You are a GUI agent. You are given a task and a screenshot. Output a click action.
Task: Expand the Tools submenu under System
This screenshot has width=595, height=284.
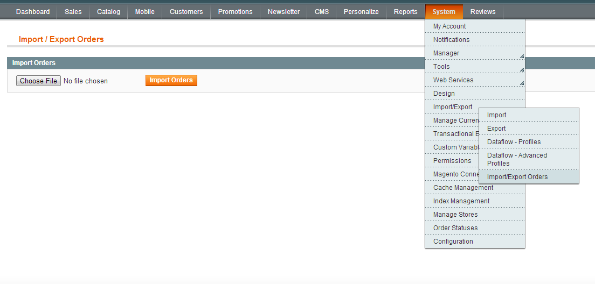click(441, 67)
